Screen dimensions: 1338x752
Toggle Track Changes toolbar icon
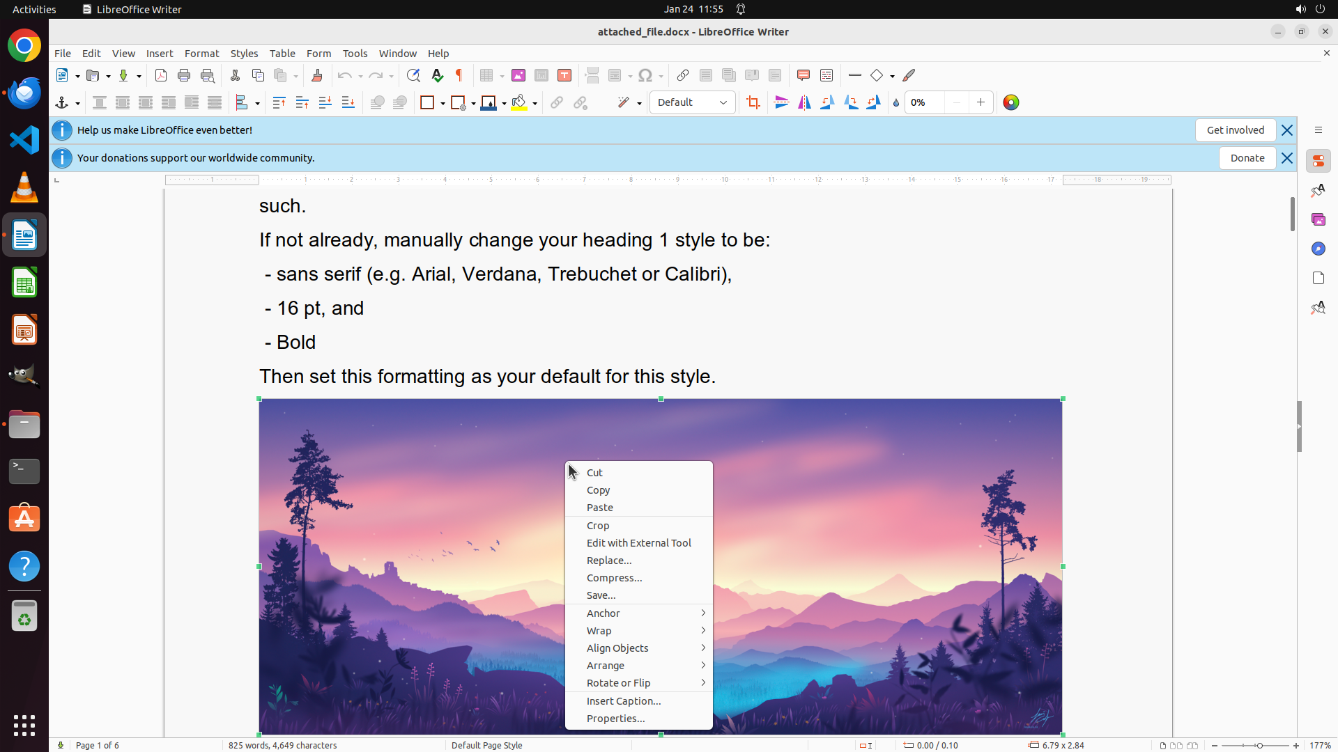(x=826, y=75)
